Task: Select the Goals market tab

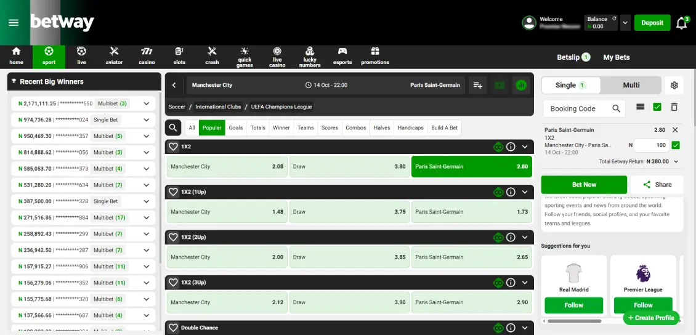Action: click(236, 128)
